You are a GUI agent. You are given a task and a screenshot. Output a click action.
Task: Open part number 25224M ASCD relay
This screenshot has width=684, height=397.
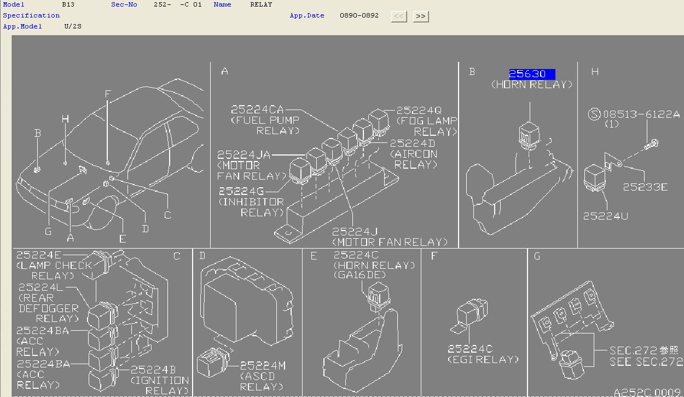coord(263,366)
